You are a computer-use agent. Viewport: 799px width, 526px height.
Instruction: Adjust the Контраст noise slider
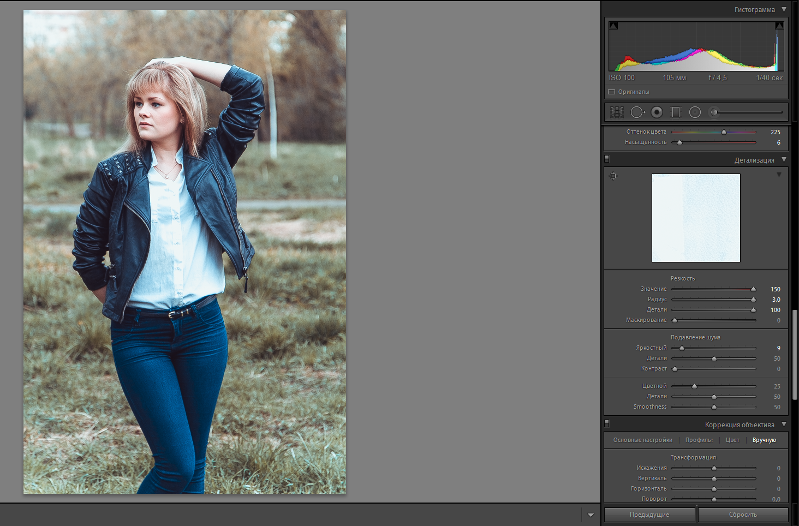point(675,369)
